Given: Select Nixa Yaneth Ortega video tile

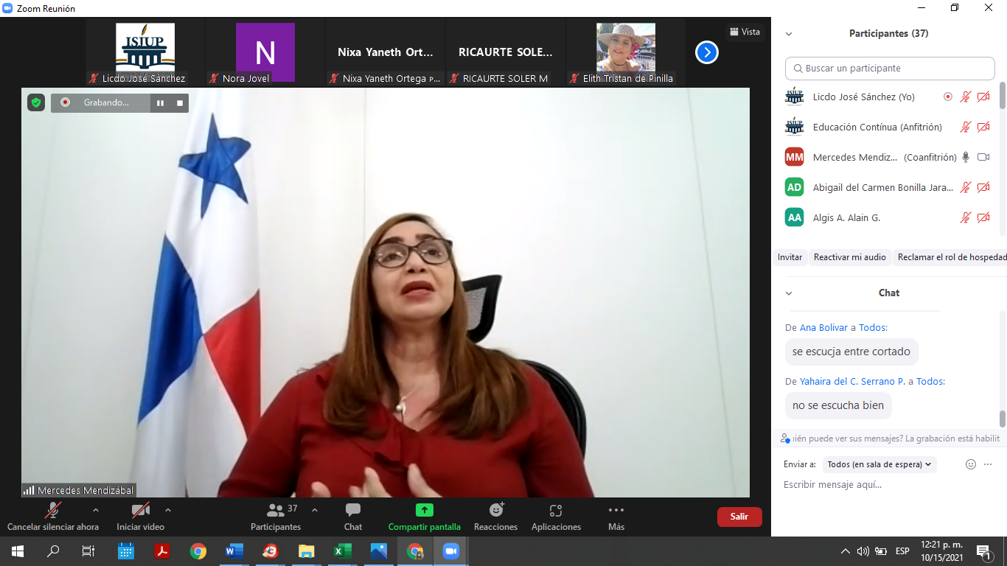Looking at the screenshot, I should click(x=386, y=52).
